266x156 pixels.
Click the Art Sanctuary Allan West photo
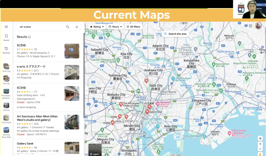72,122
